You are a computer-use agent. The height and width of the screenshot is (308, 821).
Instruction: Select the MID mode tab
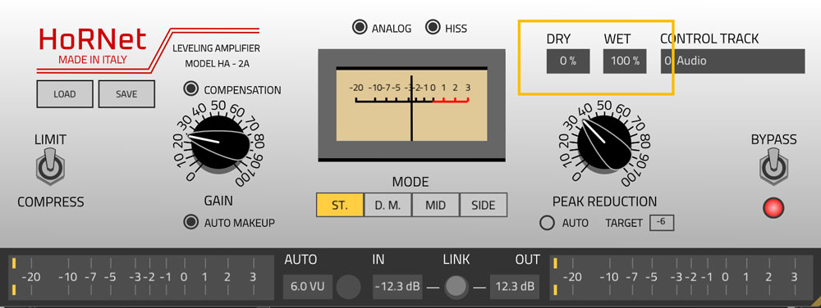(x=435, y=205)
